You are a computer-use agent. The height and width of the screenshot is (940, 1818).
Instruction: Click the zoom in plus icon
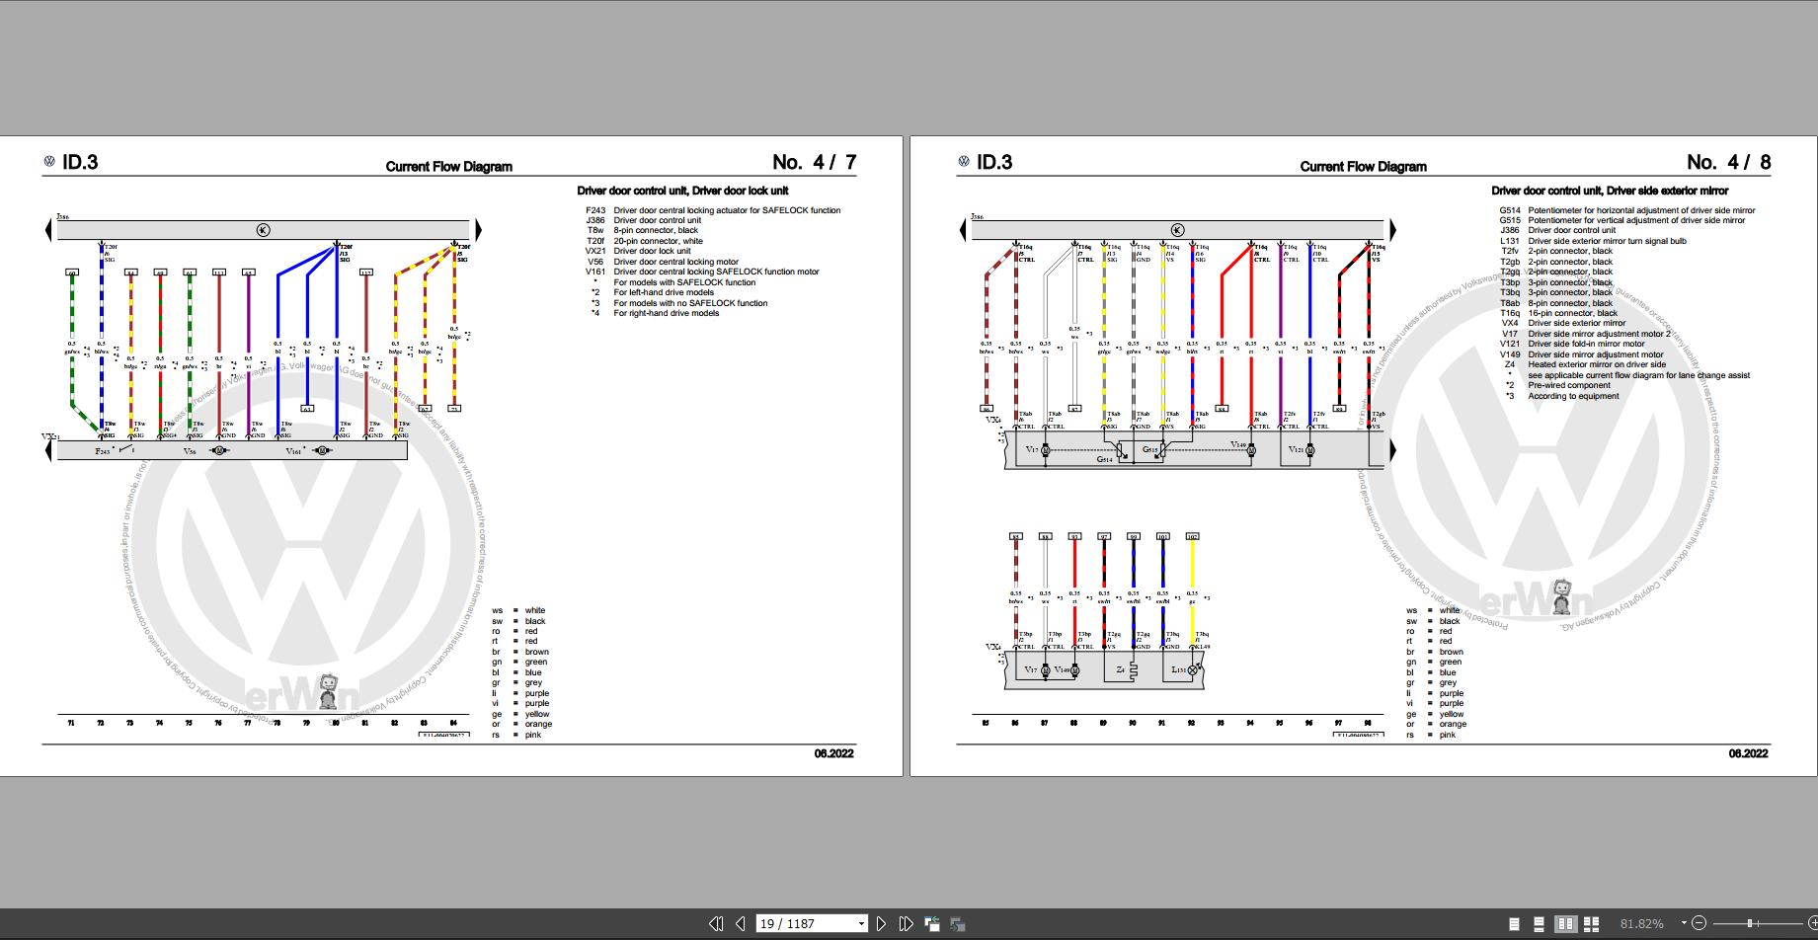[x=1812, y=923]
